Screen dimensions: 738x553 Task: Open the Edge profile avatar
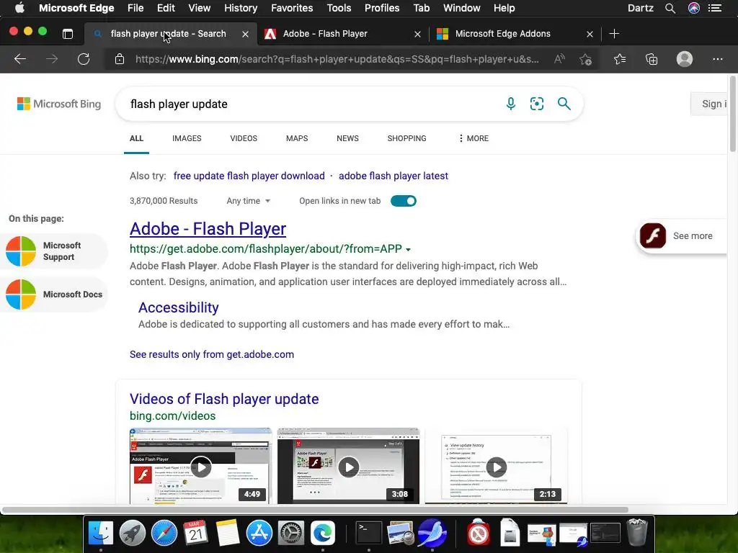[685, 59]
